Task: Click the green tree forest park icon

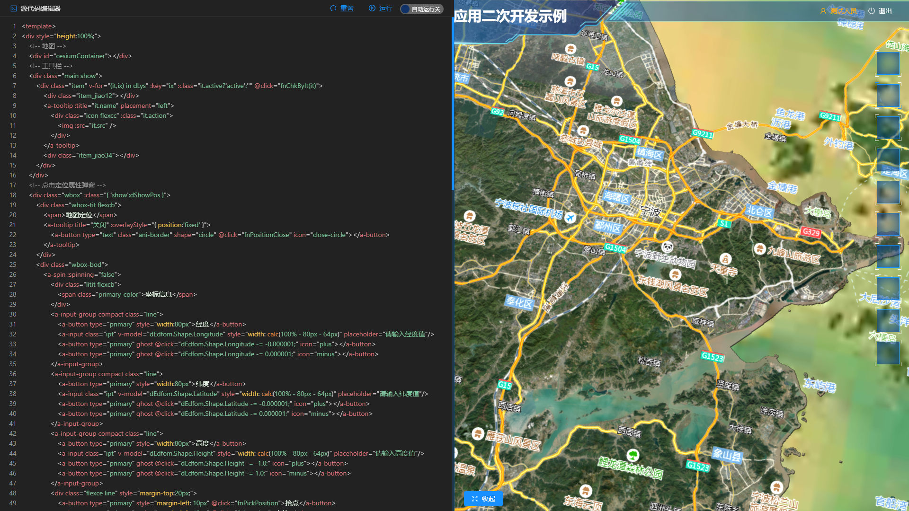Action: (x=633, y=455)
